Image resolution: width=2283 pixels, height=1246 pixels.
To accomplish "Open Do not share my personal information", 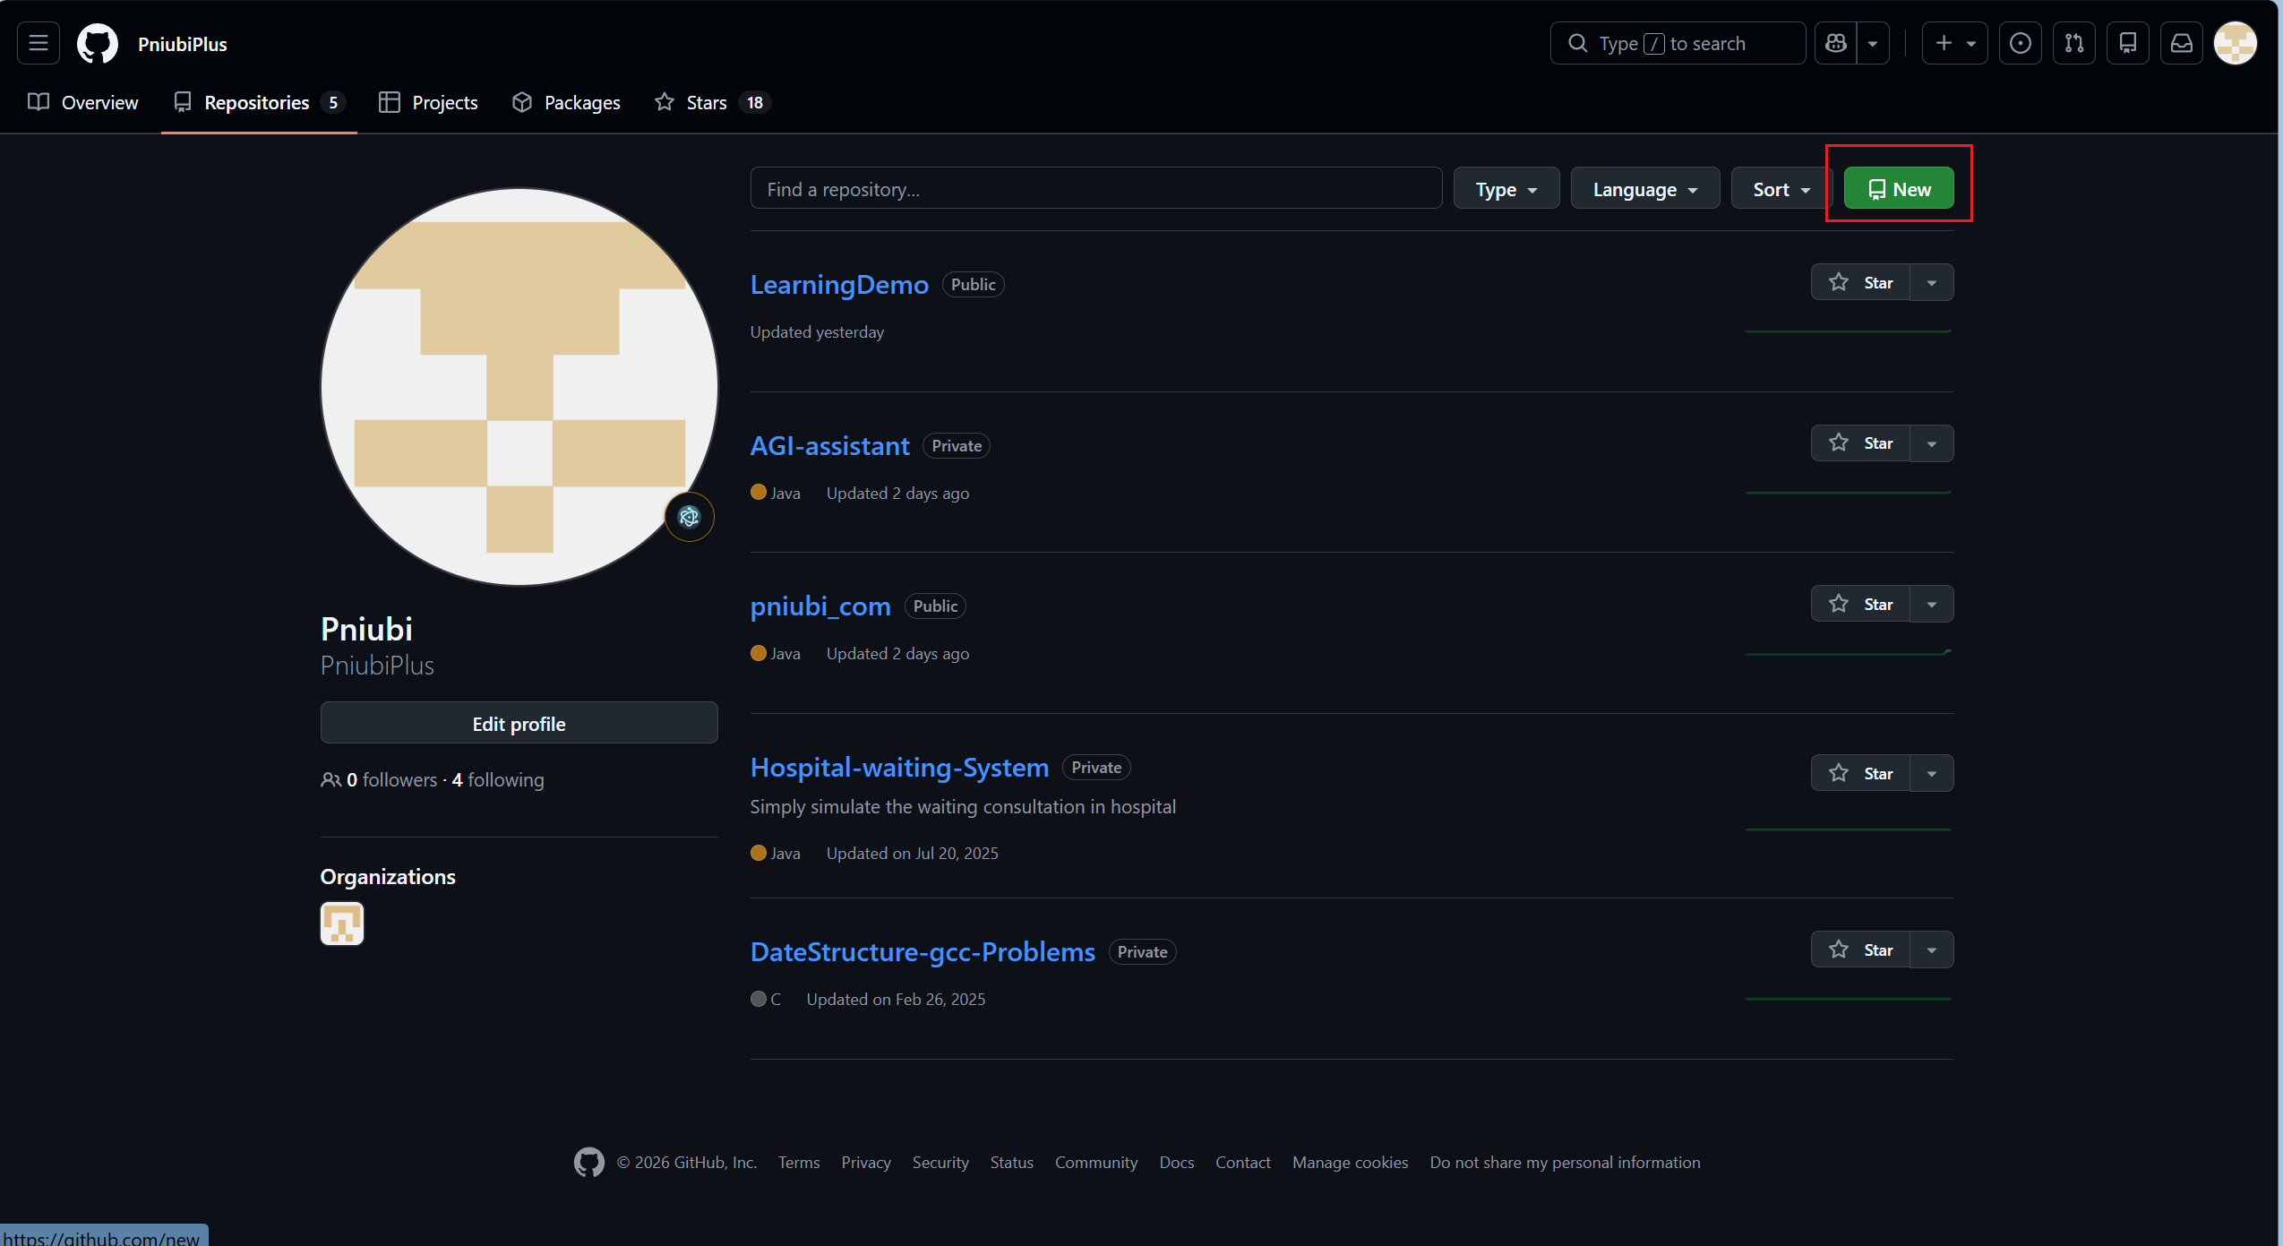I will tap(1565, 1163).
